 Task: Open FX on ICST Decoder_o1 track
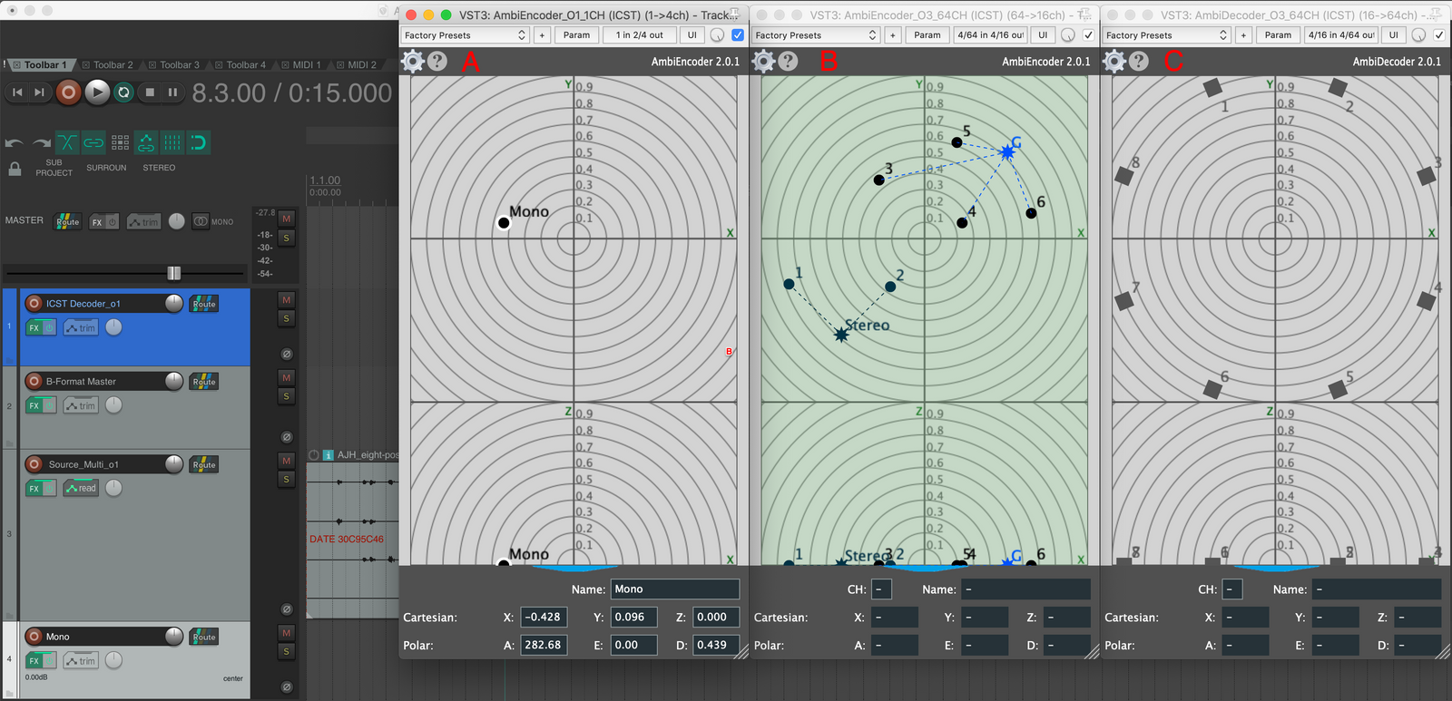(34, 327)
